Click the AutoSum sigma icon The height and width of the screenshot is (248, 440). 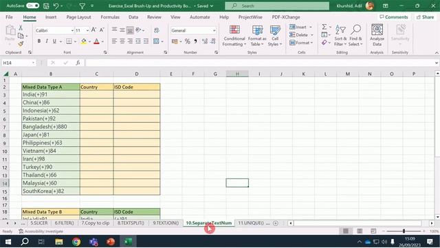[x=324, y=27]
